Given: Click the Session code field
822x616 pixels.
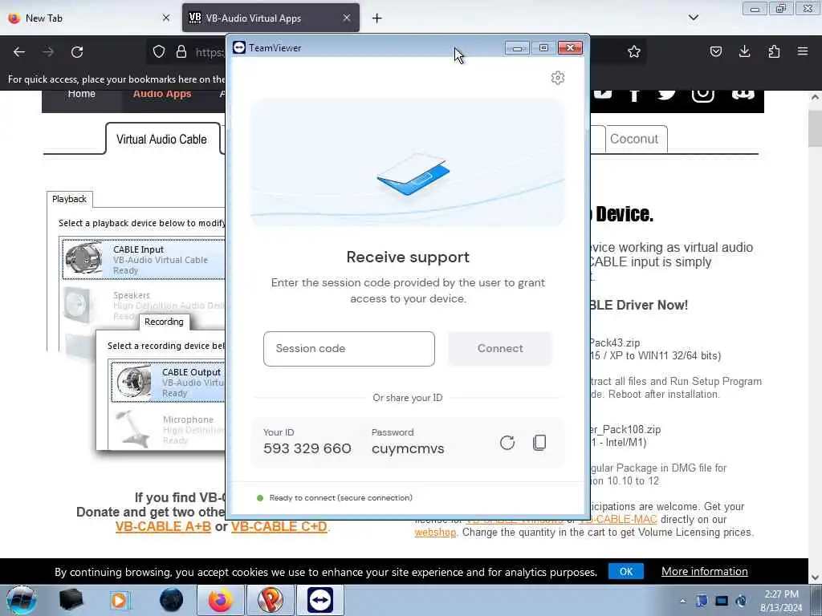Looking at the screenshot, I should pyautogui.click(x=349, y=348).
